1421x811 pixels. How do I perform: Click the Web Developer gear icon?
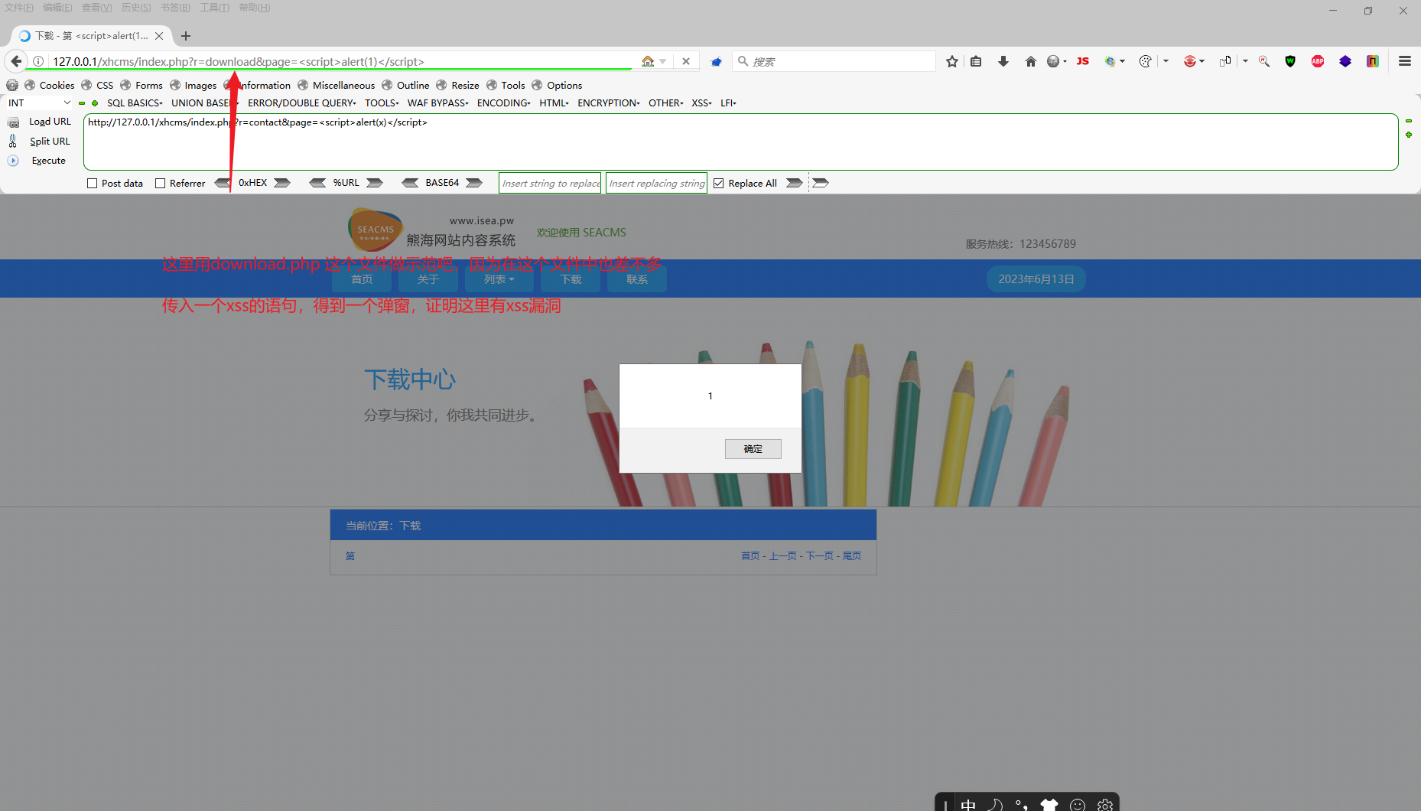point(12,85)
